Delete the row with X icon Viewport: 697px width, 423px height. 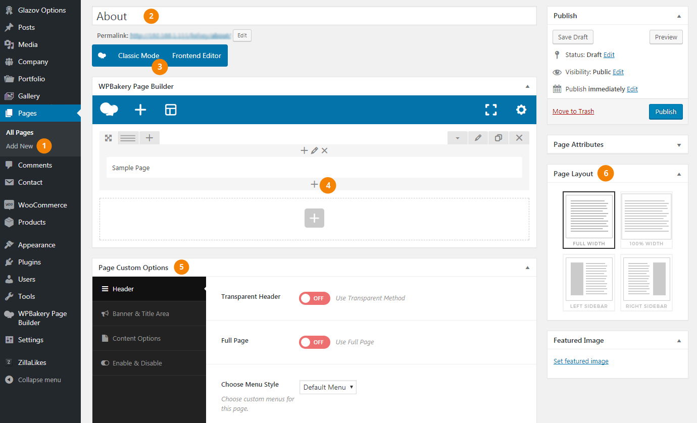pos(519,138)
